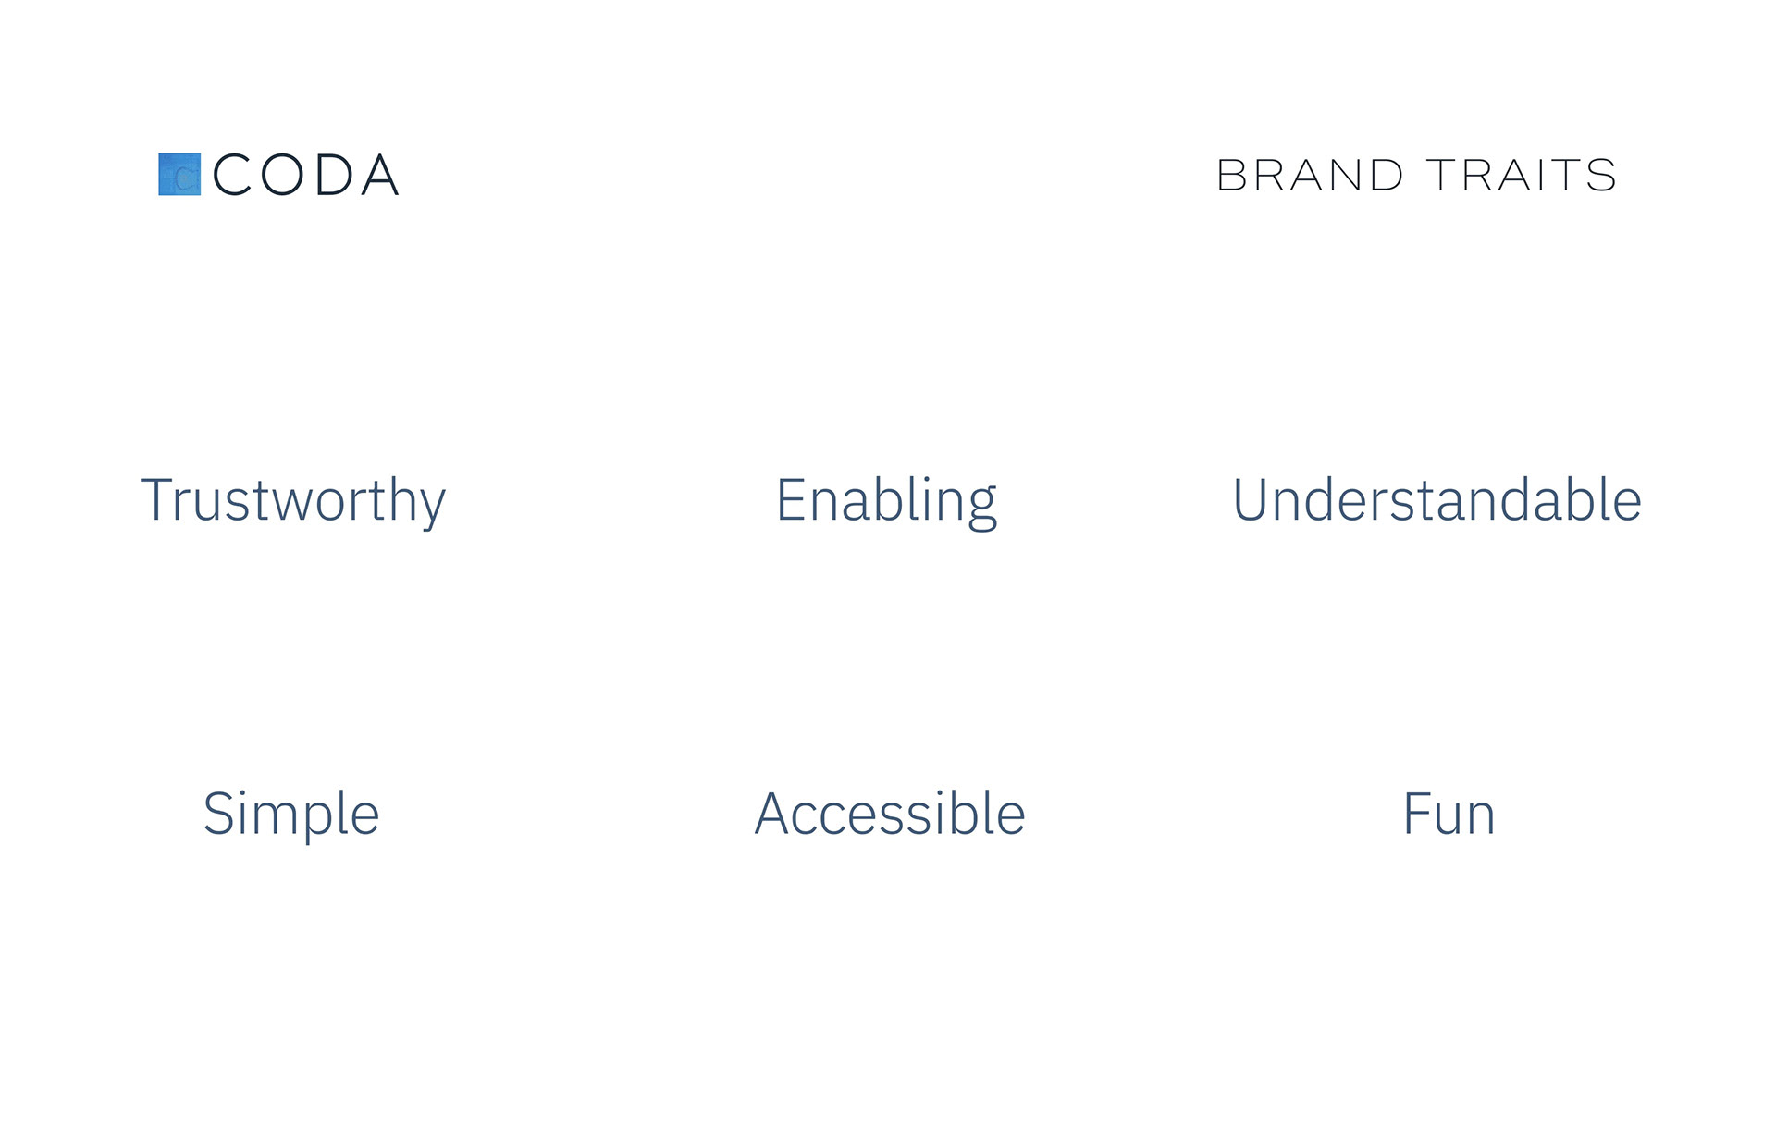Click the final letter A in CODA
This screenshot has width=1776, height=1140.
380,175
